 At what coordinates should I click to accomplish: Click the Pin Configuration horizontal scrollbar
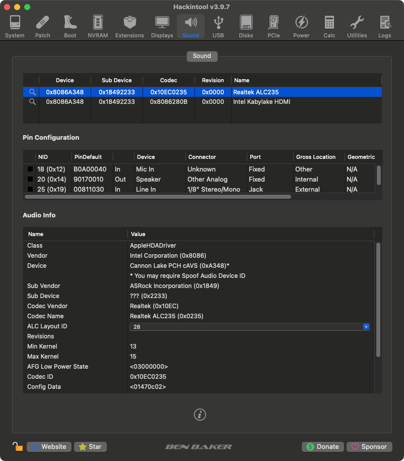click(158, 197)
